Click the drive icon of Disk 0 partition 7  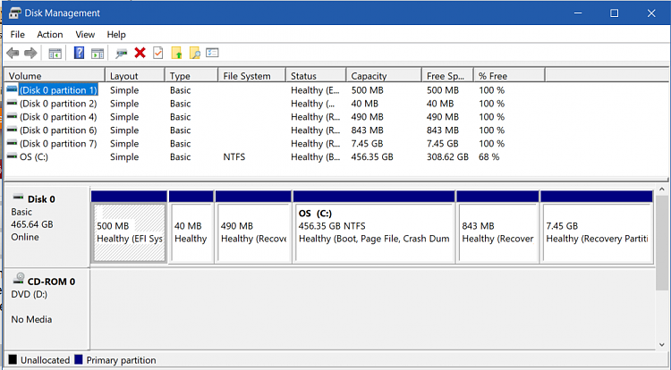coord(12,143)
